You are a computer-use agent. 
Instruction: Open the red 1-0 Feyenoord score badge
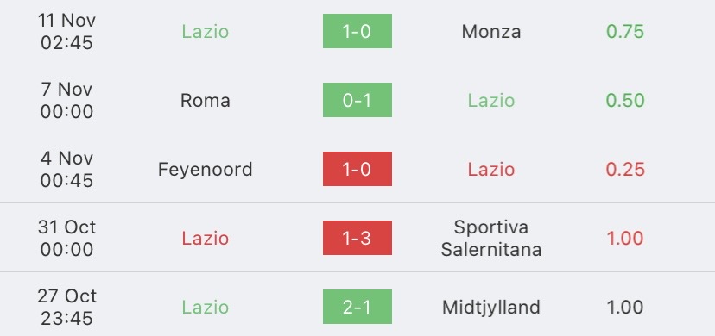[357, 169]
